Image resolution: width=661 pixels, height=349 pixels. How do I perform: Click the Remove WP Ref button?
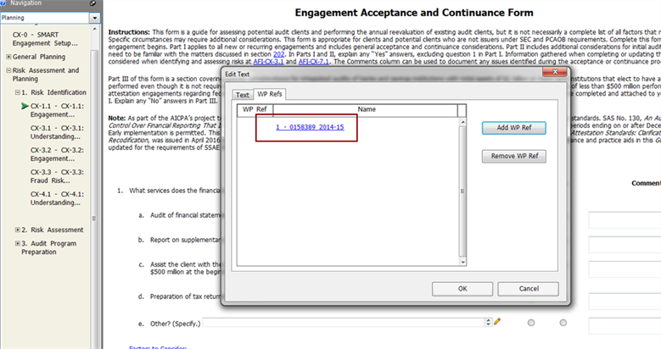pos(514,156)
